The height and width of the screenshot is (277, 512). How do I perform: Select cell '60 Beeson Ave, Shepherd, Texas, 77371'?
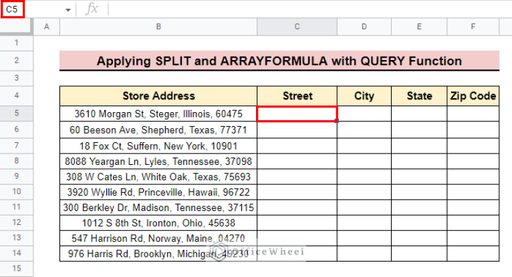click(x=158, y=129)
